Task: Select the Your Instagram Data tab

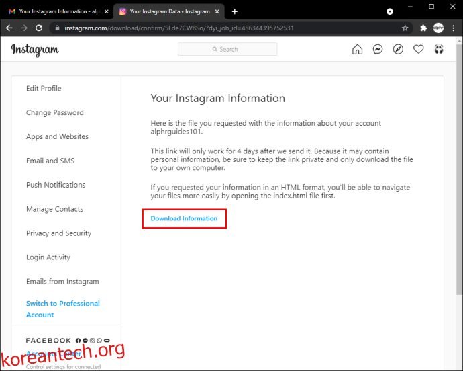Action: tap(168, 11)
